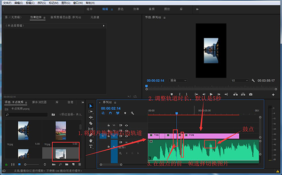Click Mark In button in program monitor
This screenshot has height=175, width=282.
click(x=180, y=94)
